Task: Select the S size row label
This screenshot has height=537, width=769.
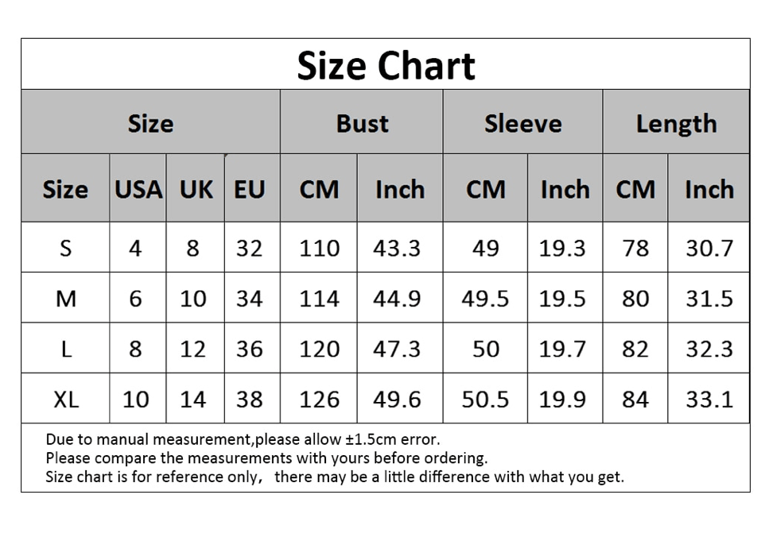Action: [x=65, y=247]
